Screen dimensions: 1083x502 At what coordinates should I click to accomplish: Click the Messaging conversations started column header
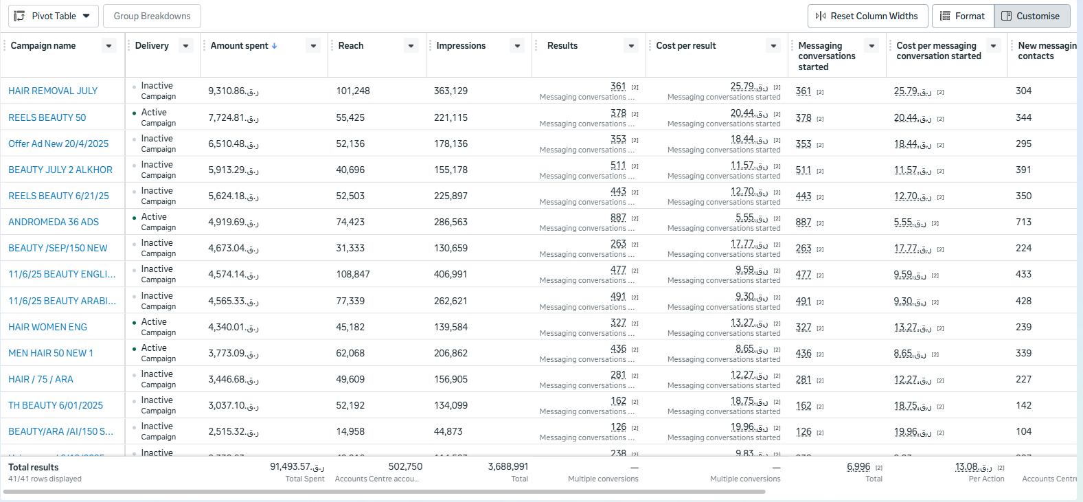click(827, 56)
